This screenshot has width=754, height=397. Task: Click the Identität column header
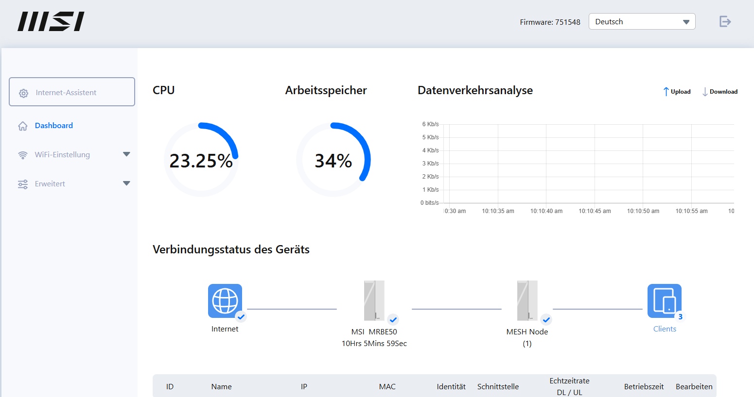[x=451, y=387]
